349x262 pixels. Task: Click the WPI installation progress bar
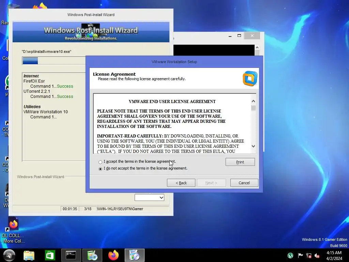coord(54,61)
